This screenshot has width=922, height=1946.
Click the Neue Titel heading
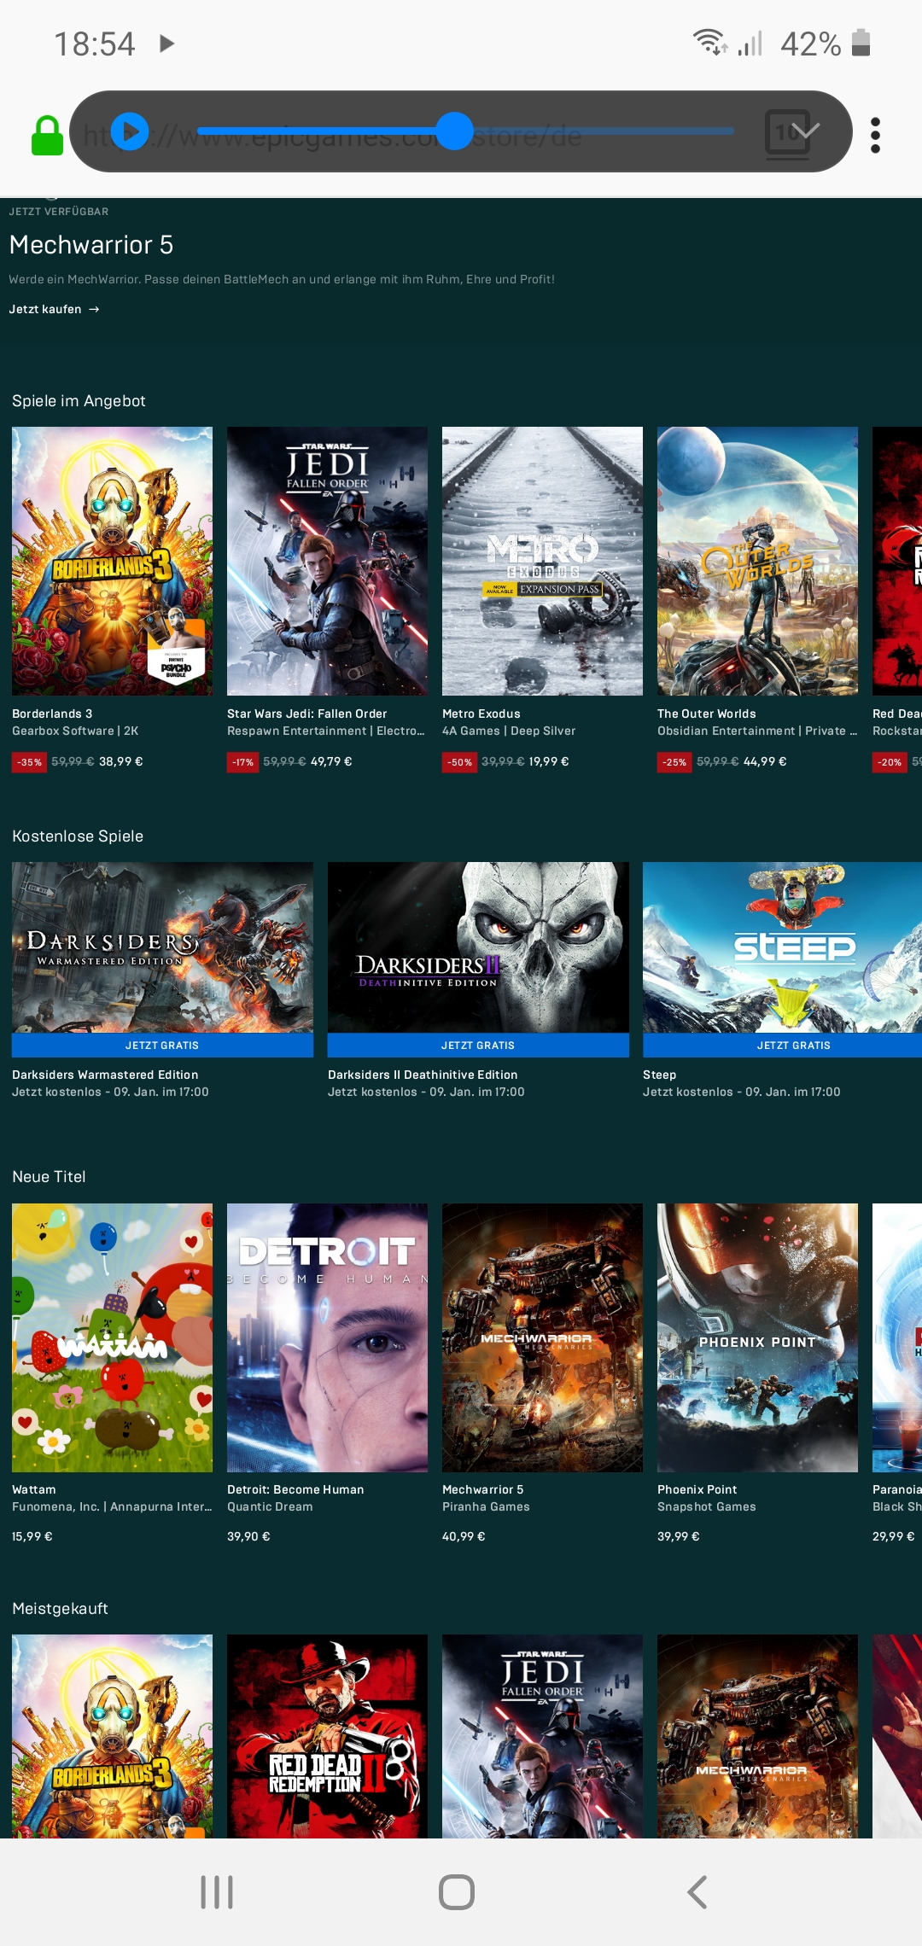(x=49, y=1177)
